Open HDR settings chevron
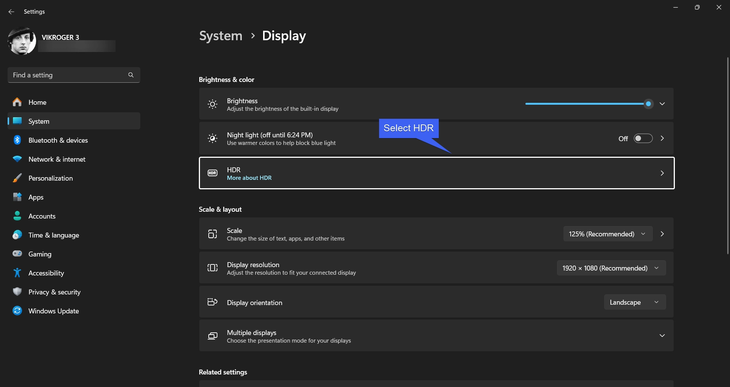 [662, 173]
